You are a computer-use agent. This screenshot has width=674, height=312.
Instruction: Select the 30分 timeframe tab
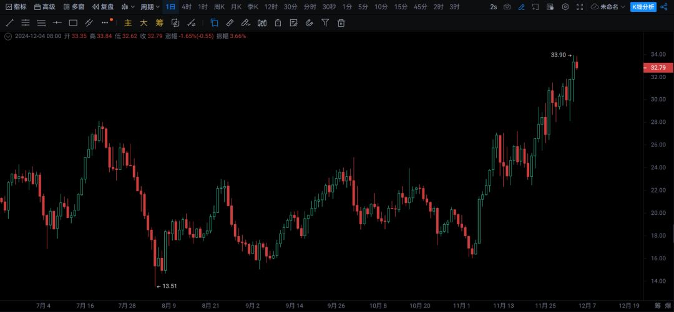[x=290, y=7]
